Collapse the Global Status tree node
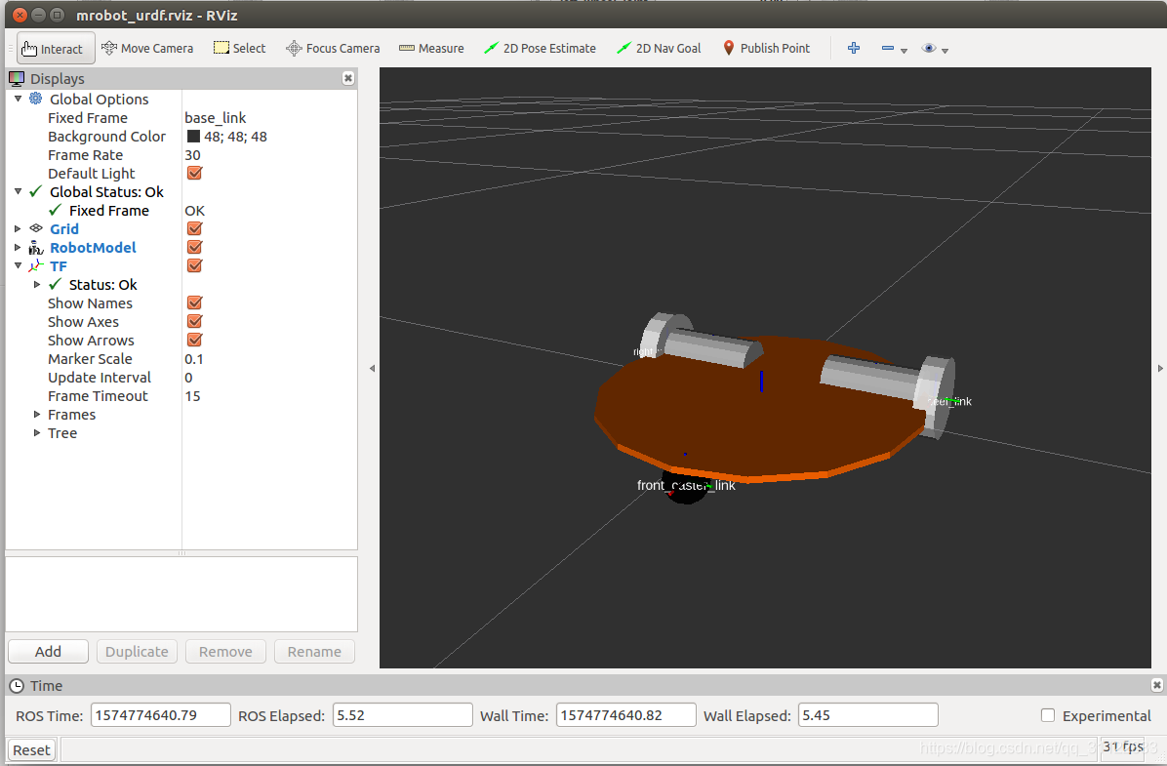1167x766 pixels. [x=18, y=191]
